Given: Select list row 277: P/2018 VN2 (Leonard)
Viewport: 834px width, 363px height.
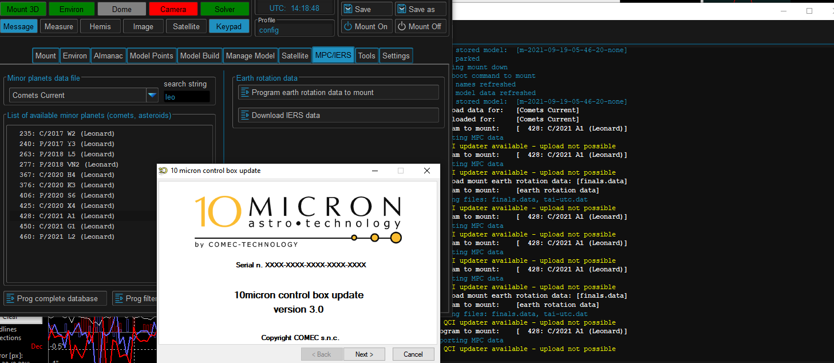Looking at the screenshot, I should 83,164.
